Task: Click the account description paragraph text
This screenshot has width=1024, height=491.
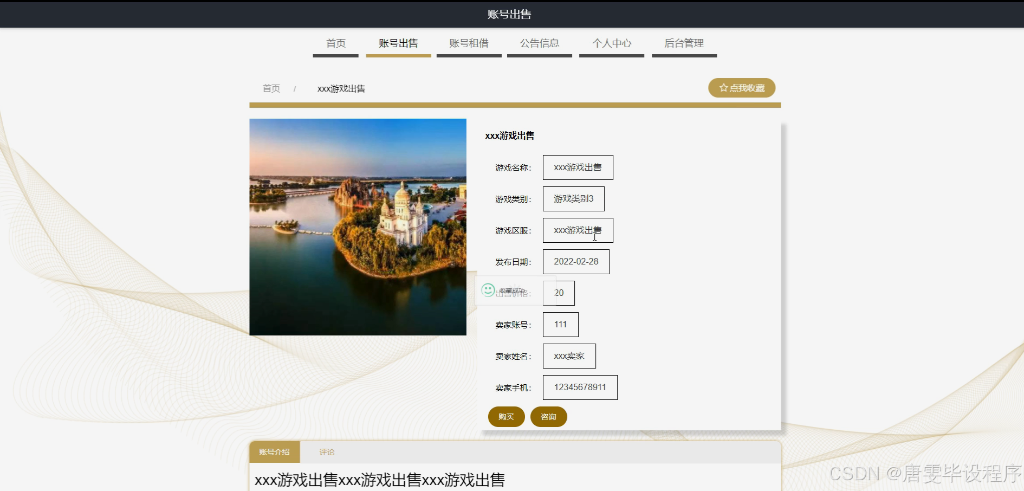Action: coord(380,480)
